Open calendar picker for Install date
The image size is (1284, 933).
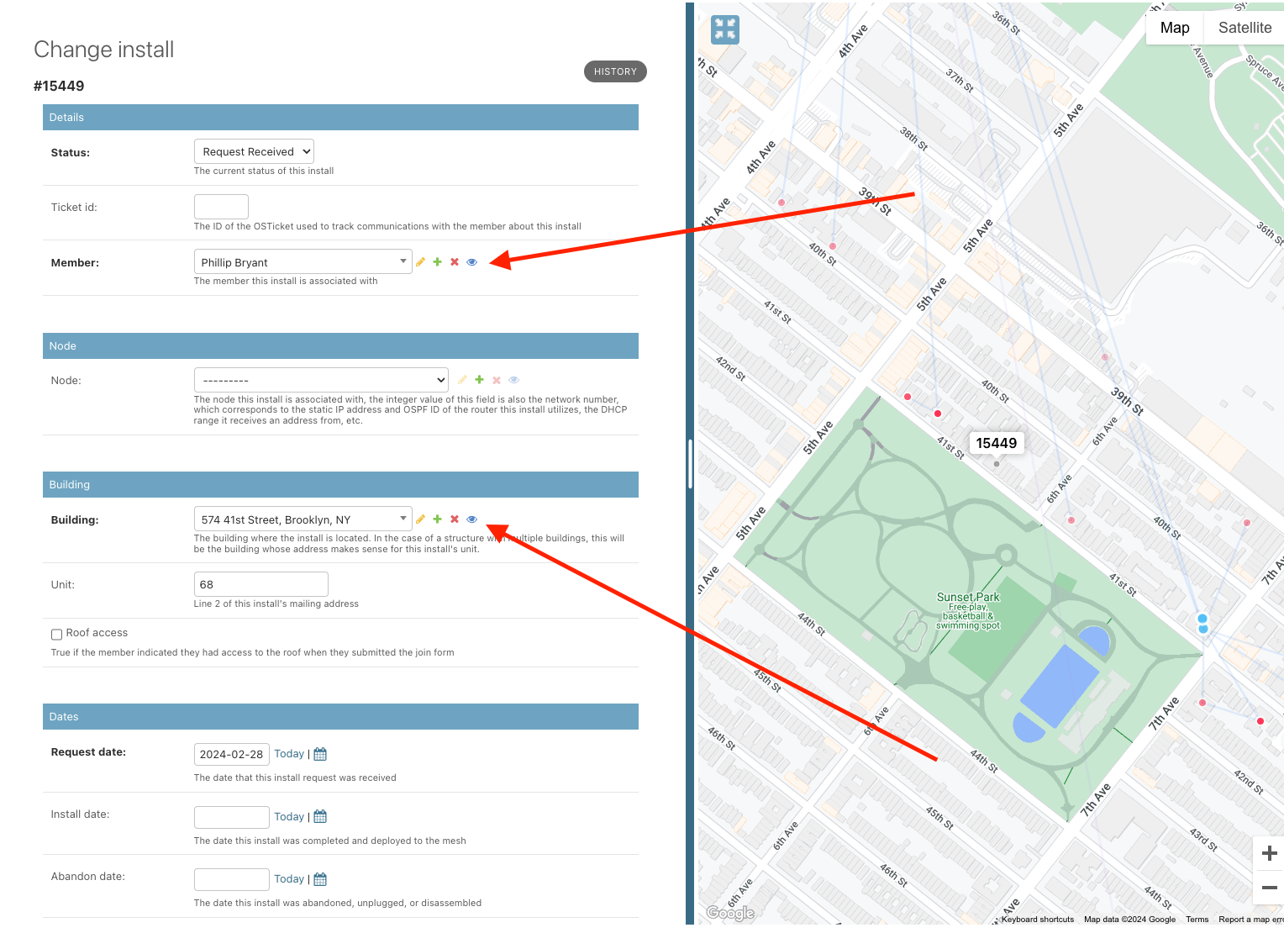click(x=320, y=816)
